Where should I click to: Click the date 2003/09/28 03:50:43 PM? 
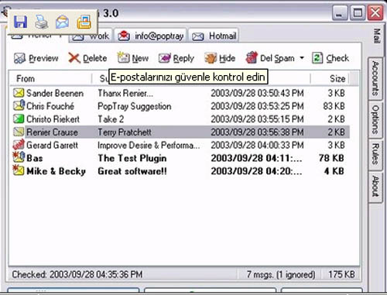(257, 93)
